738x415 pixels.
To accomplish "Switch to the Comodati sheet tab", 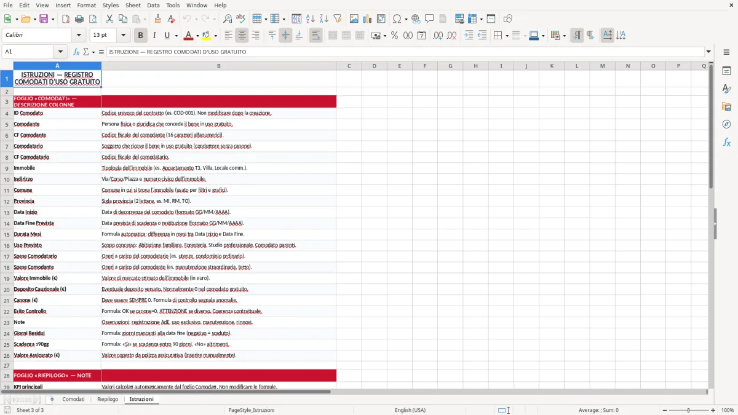I will coord(73,399).
